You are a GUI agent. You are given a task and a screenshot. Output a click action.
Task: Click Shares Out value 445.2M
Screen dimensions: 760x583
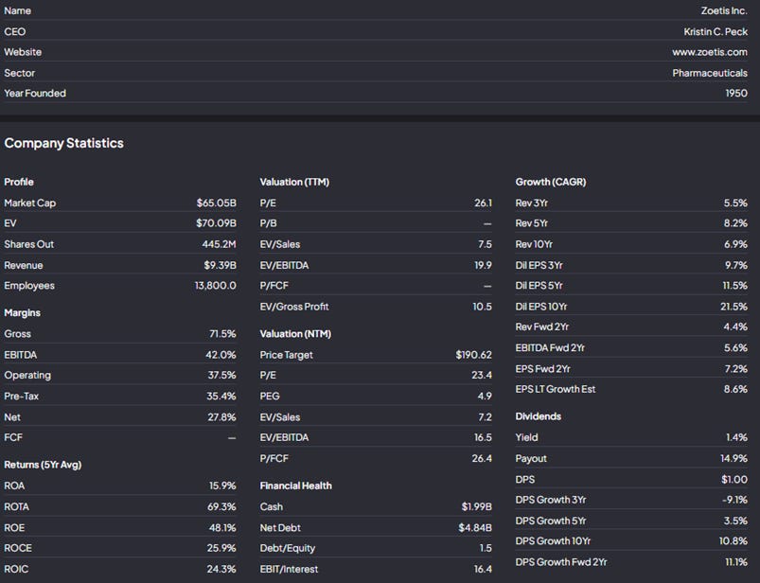(219, 244)
